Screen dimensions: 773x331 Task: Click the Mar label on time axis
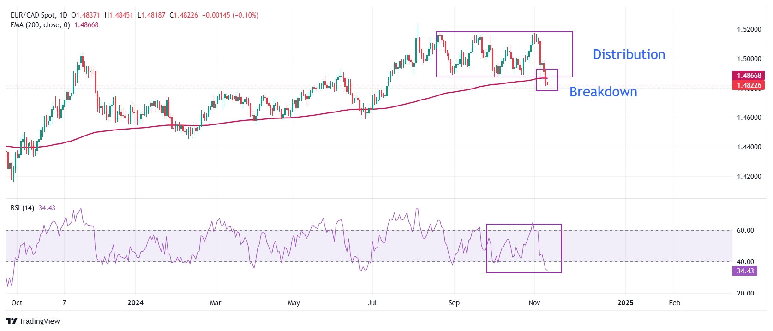click(215, 303)
